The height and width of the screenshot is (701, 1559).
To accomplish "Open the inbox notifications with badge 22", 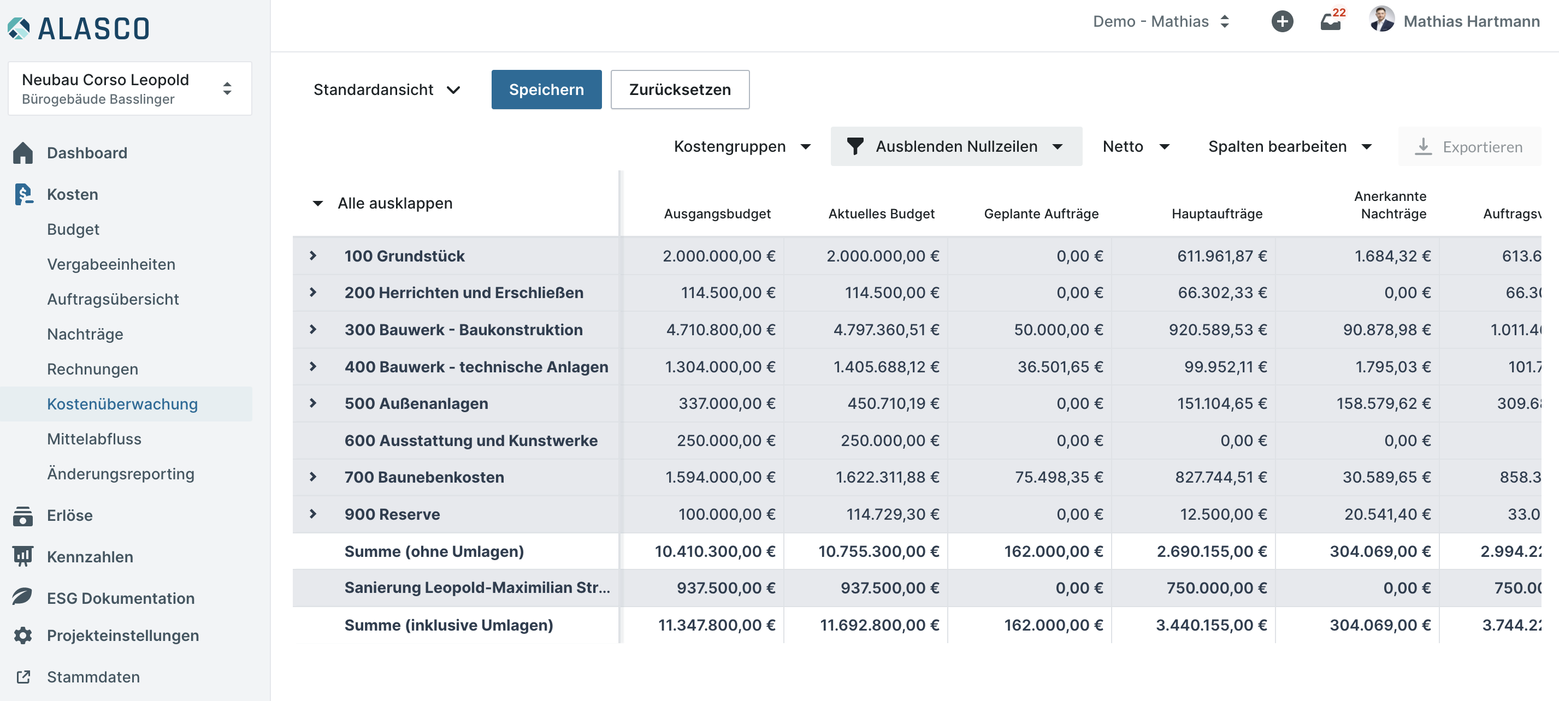I will click(1330, 22).
